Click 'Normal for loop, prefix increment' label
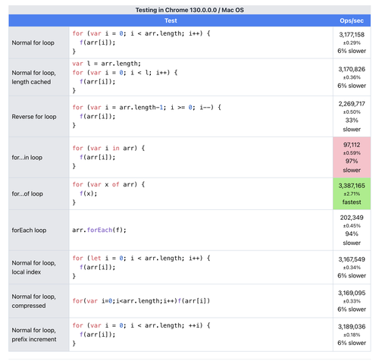The width and height of the screenshot is (379, 361). [x=34, y=334]
